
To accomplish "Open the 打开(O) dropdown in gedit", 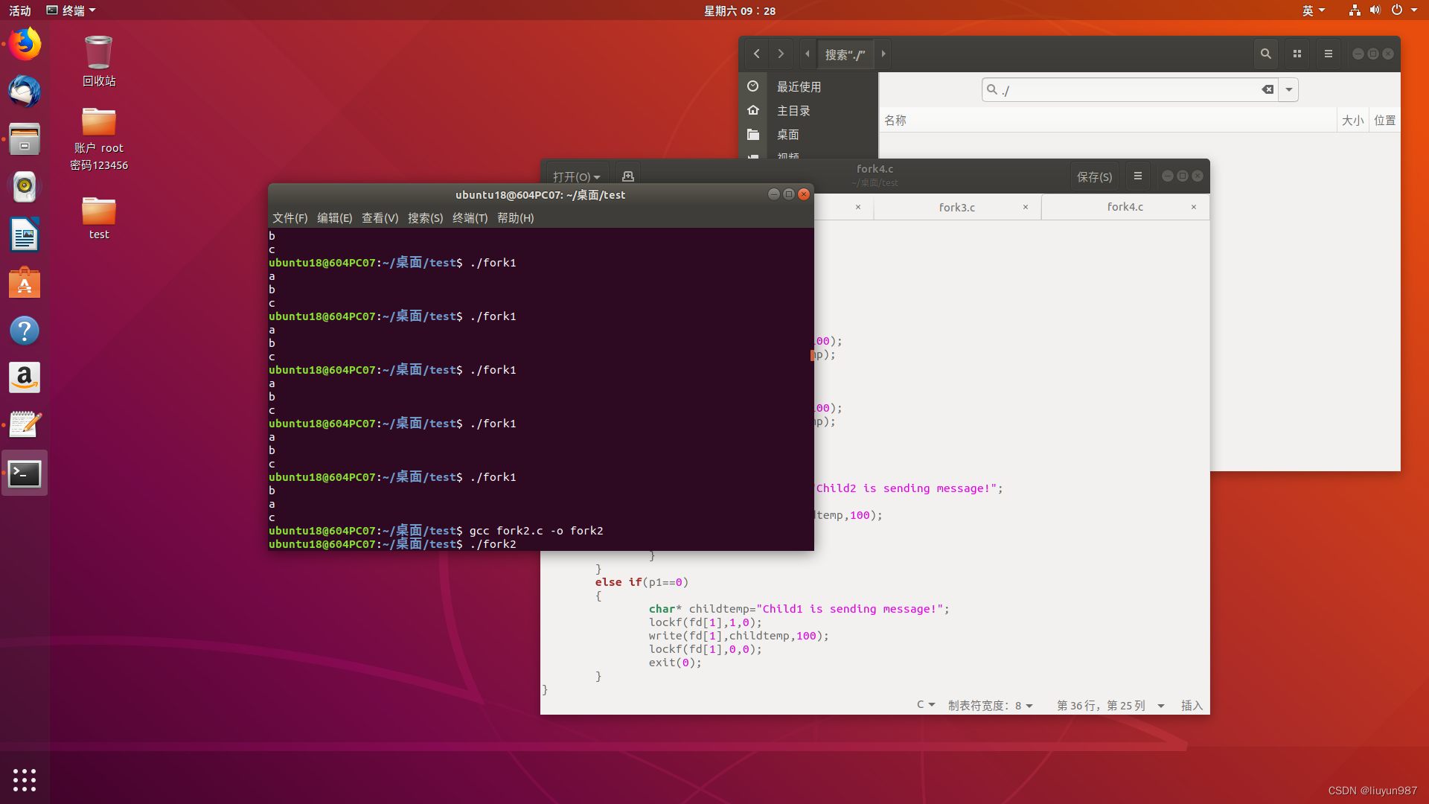I will (576, 176).
